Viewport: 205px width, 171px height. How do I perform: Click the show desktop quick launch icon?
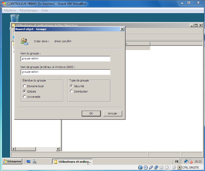click(x=29, y=162)
